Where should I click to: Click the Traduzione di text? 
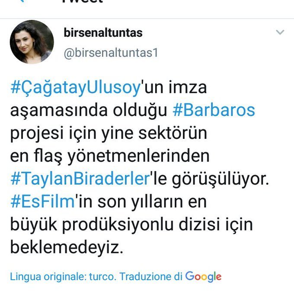point(151,277)
